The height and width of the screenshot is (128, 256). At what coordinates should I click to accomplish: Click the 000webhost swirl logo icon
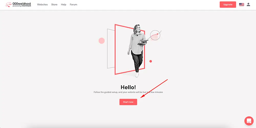pos(8,5)
